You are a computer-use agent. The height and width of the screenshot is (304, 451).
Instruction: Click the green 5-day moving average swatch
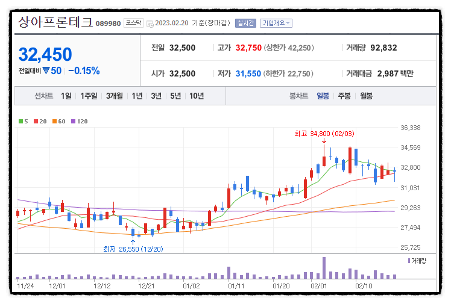point(20,122)
